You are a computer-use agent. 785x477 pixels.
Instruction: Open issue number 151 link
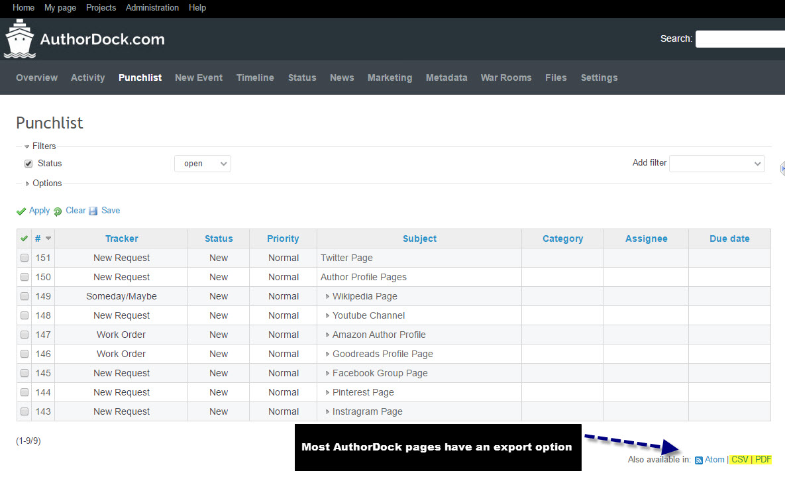pos(43,258)
